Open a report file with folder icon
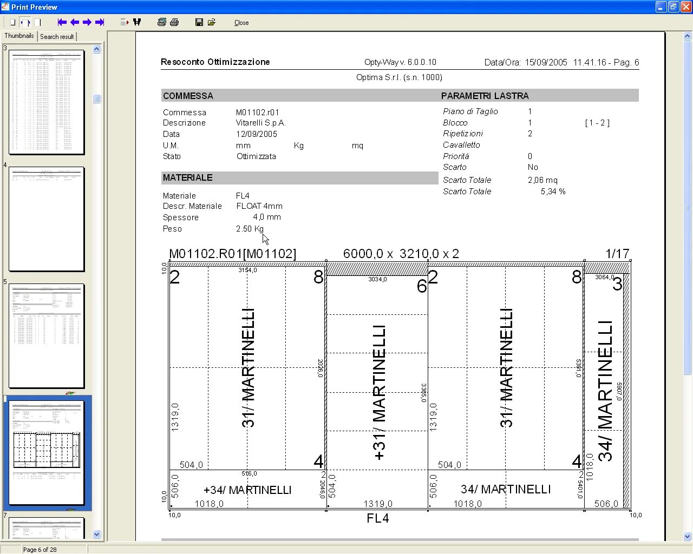Image resolution: width=693 pixels, height=554 pixels. tap(212, 22)
